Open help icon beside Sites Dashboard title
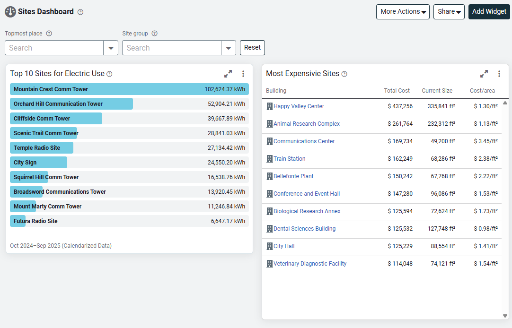This screenshot has height=328, width=512. click(80, 12)
